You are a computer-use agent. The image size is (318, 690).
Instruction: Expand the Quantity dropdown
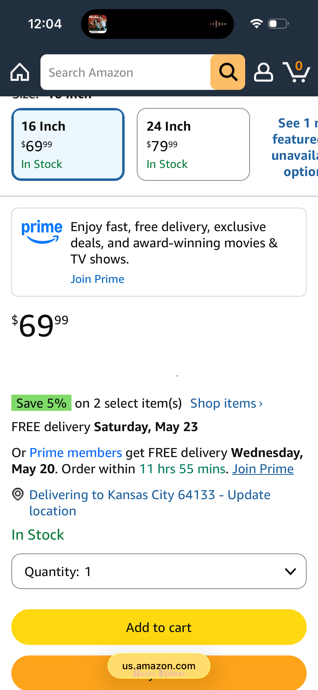pyautogui.click(x=159, y=571)
